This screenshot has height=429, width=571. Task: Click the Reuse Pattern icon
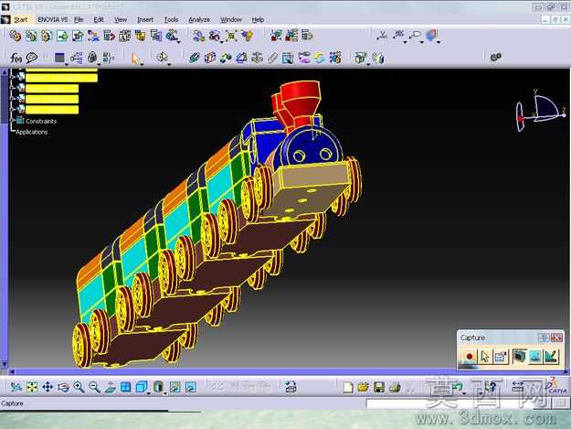335,58
